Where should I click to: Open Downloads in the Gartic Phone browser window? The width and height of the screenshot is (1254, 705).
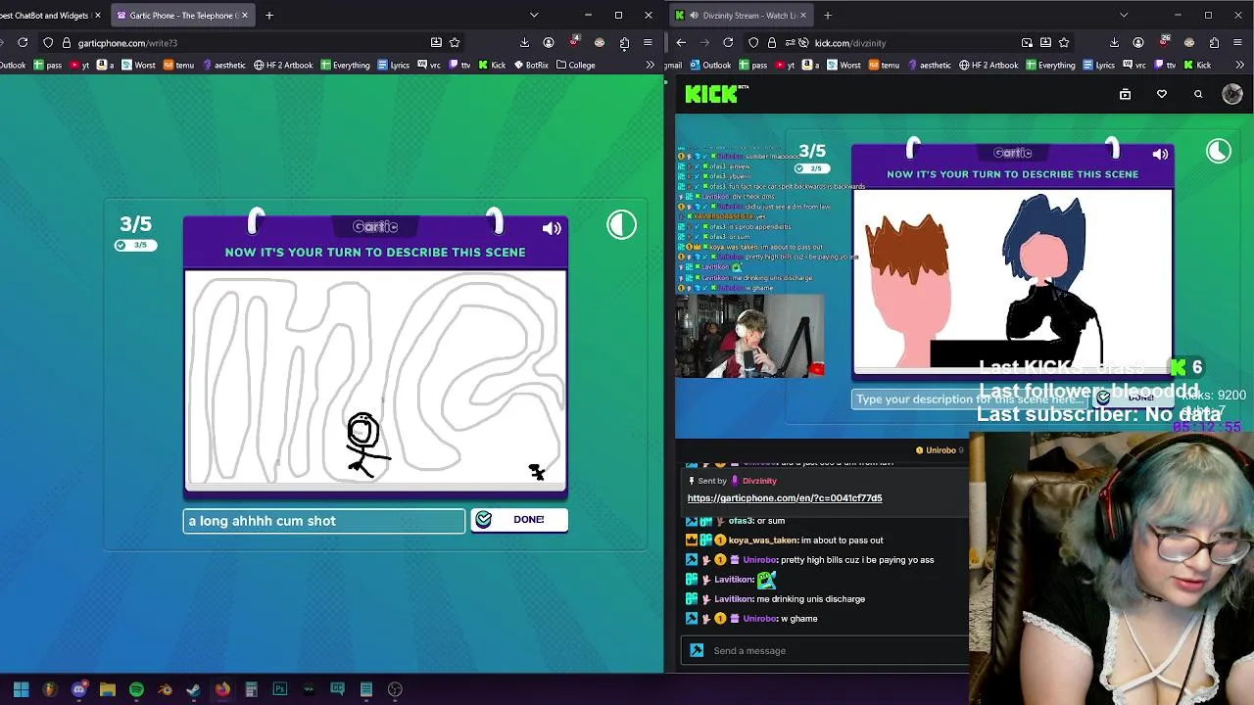[x=524, y=43]
